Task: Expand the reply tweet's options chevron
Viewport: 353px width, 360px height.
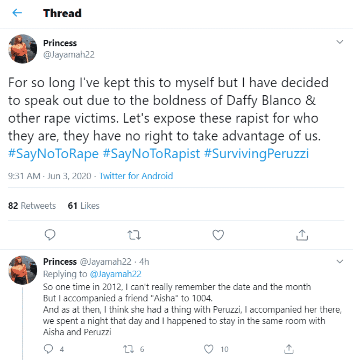Action: pyautogui.click(x=340, y=262)
